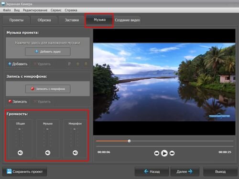Proceed with the Далее button
The image size is (239, 179).
185,171
